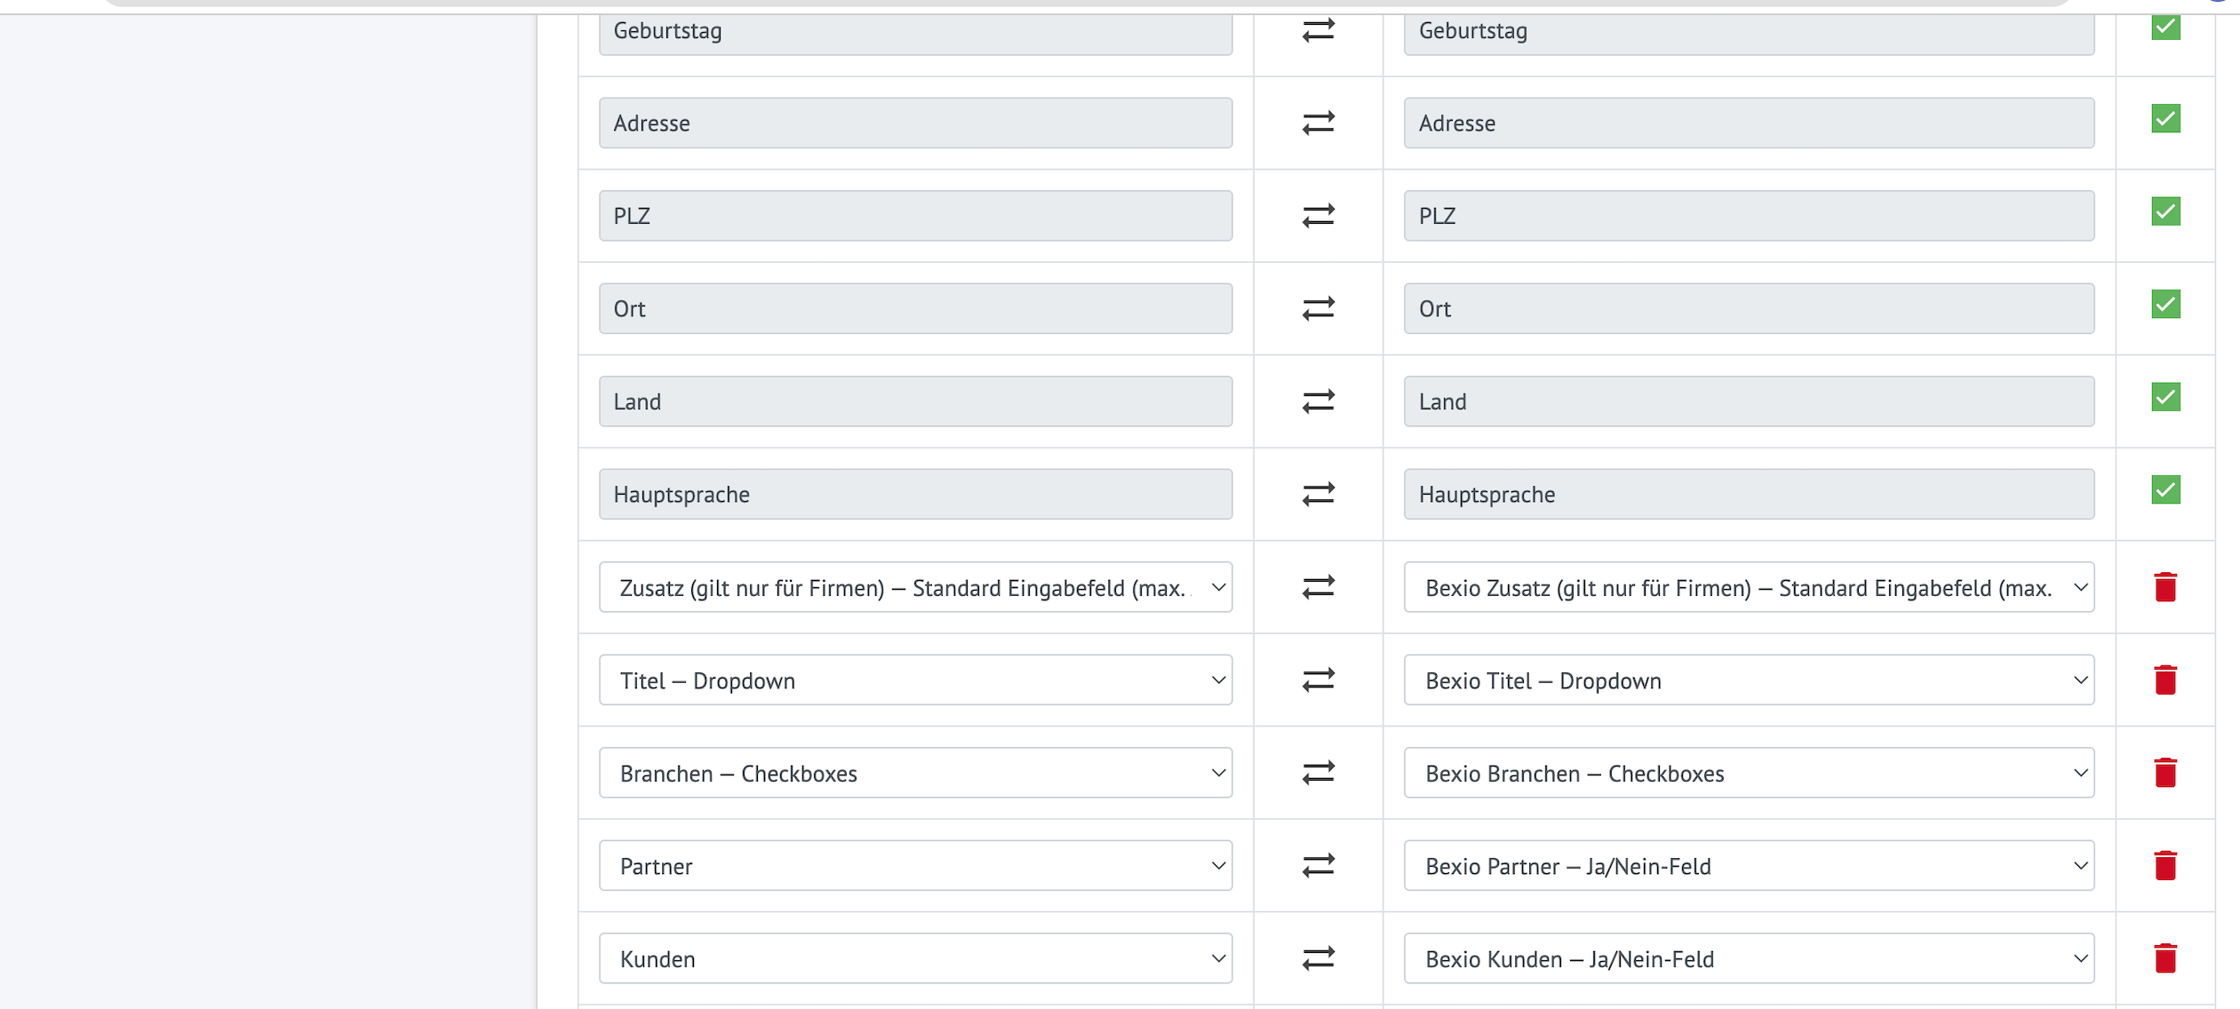
Task: Open the Titel — Dropdown select
Action: coord(915,680)
